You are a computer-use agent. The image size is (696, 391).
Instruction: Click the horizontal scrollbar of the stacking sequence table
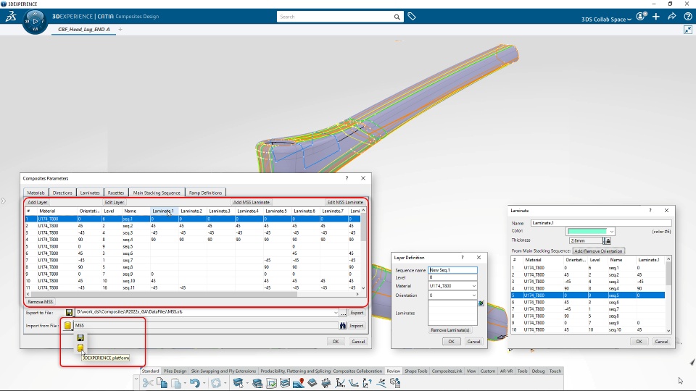[x=193, y=294]
